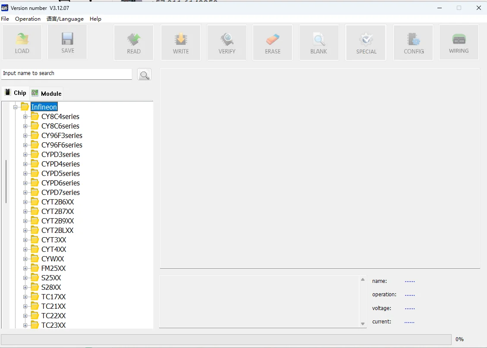Open the Operation menu
Viewport: 487px width, 348px height.
coord(28,19)
